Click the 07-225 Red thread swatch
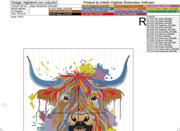The image size is (180, 131). click(98, 14)
